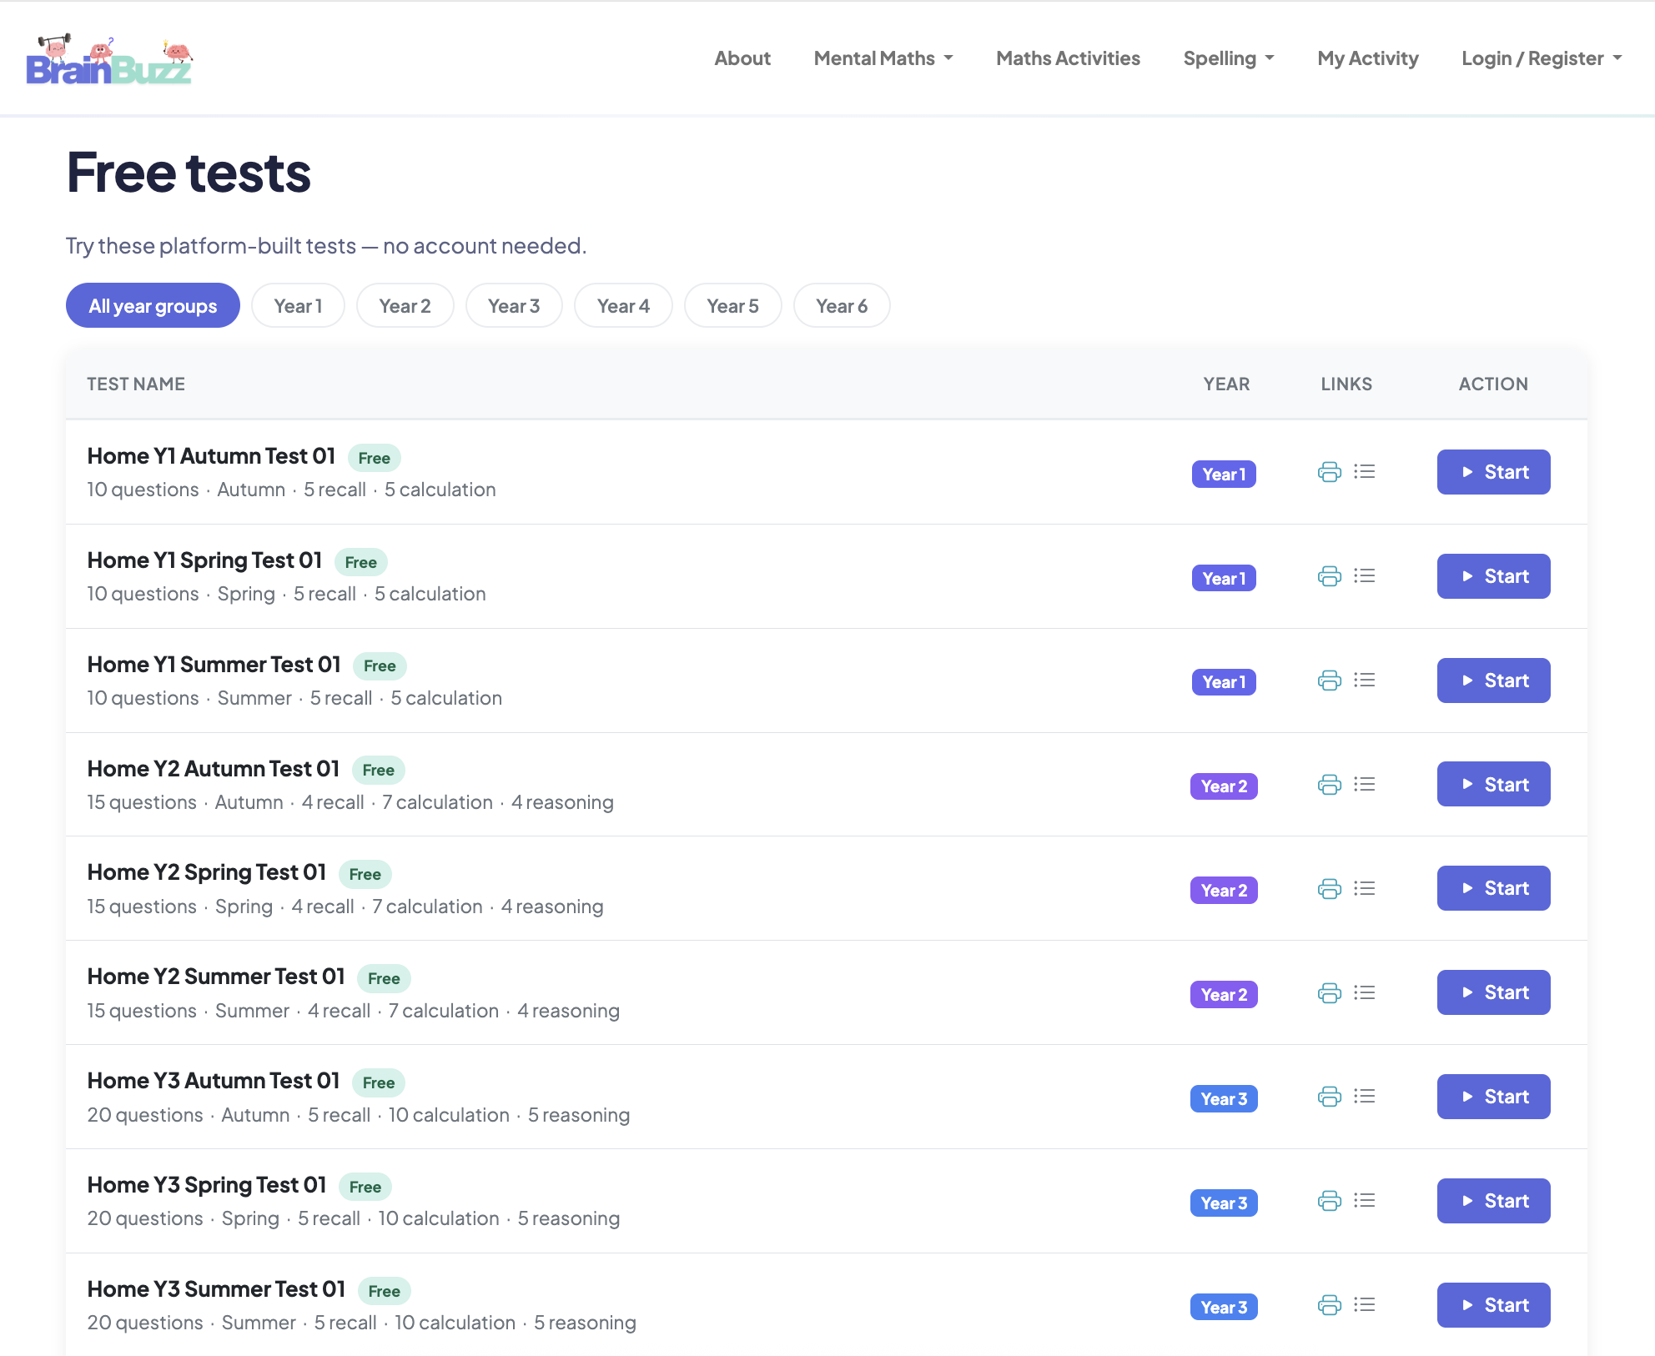Filter tests by Year 1
The height and width of the screenshot is (1356, 1655).
tap(298, 306)
